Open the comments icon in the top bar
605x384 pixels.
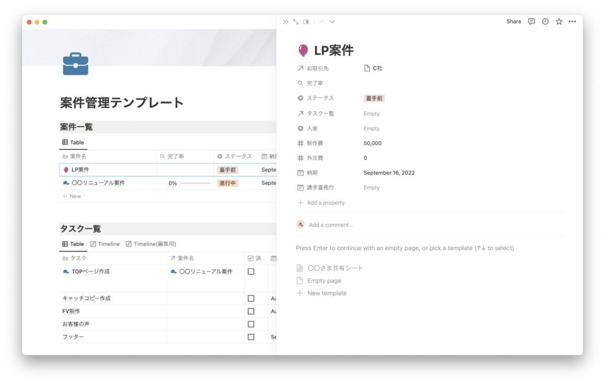(532, 22)
